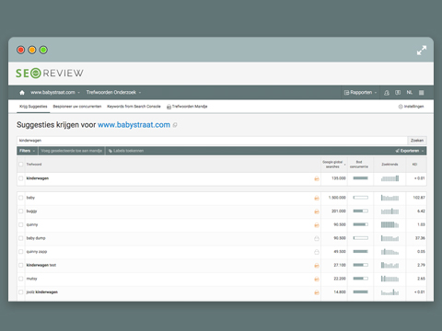Select the Krijg Suggesties tab
This screenshot has width=442, height=331.
tap(33, 107)
